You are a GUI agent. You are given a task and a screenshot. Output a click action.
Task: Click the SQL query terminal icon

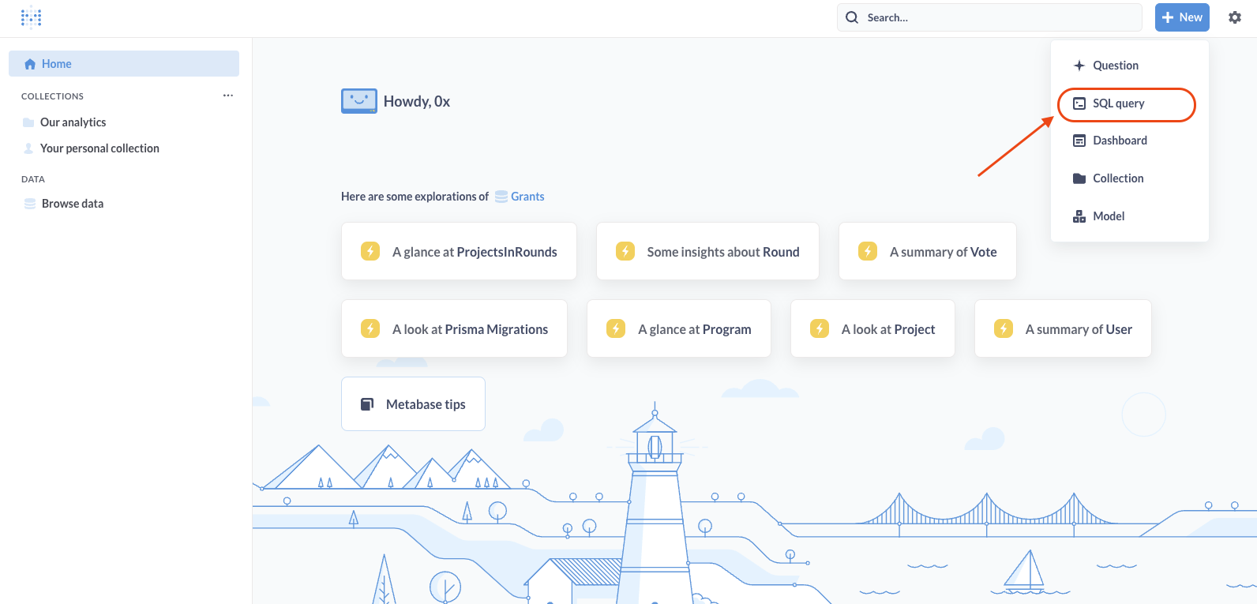[1079, 103]
